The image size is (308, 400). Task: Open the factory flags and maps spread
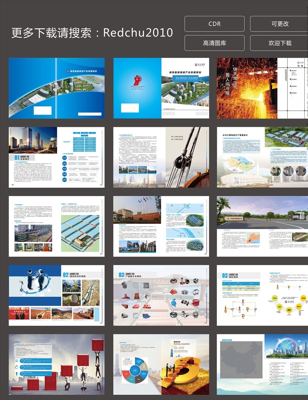pyautogui.click(x=161, y=226)
